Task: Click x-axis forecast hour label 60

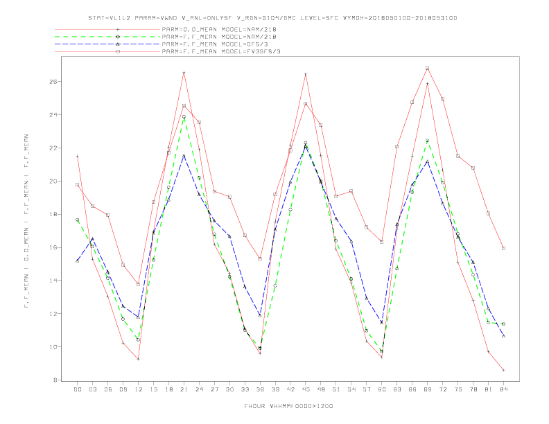Action: [382, 389]
